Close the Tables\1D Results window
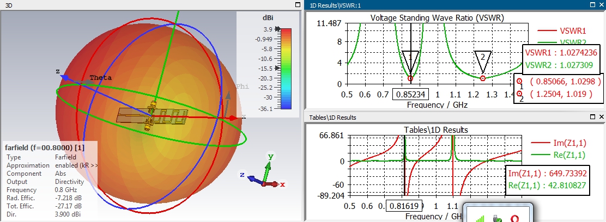 [601, 117]
